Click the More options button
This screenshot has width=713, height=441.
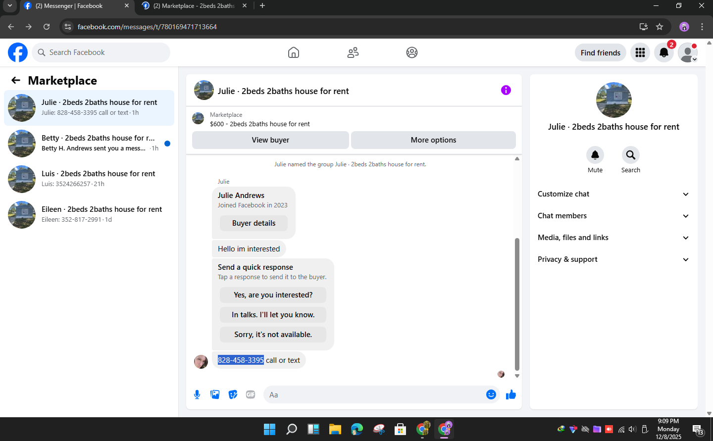click(433, 140)
